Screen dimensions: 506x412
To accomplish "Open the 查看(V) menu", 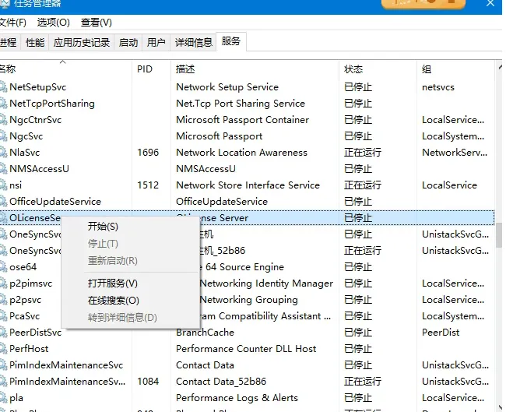I will pyautogui.click(x=97, y=23).
